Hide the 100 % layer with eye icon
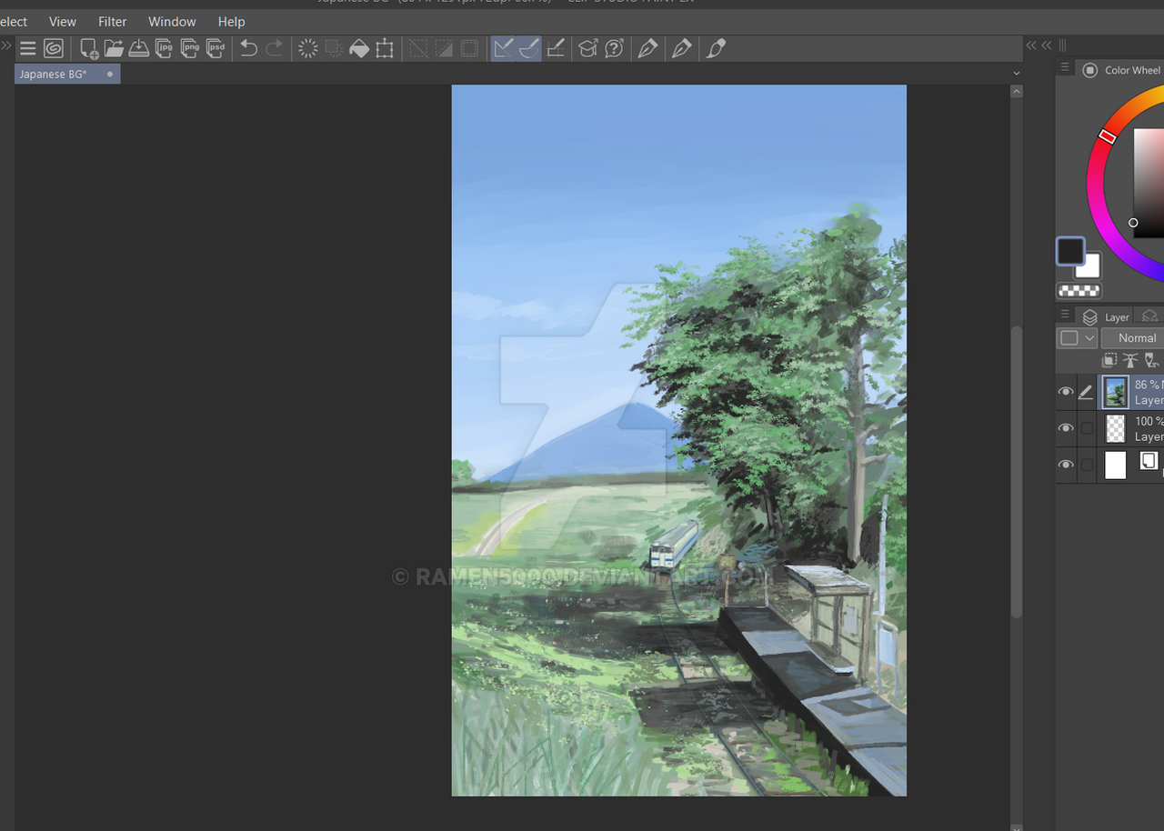1164x831 pixels. (1066, 428)
